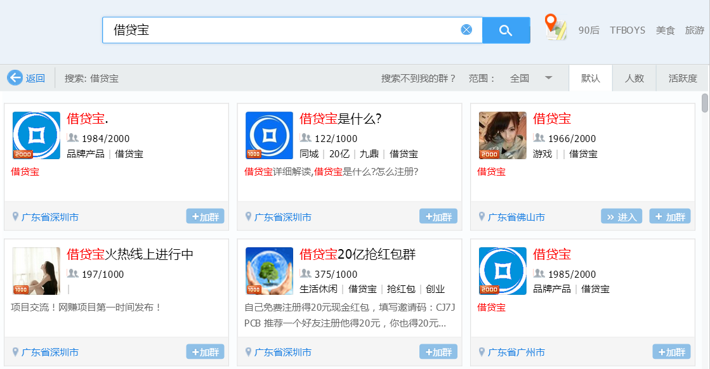Expand the 全国 range dropdown
Image resolution: width=710 pixels, height=369 pixels.
pyautogui.click(x=530, y=78)
